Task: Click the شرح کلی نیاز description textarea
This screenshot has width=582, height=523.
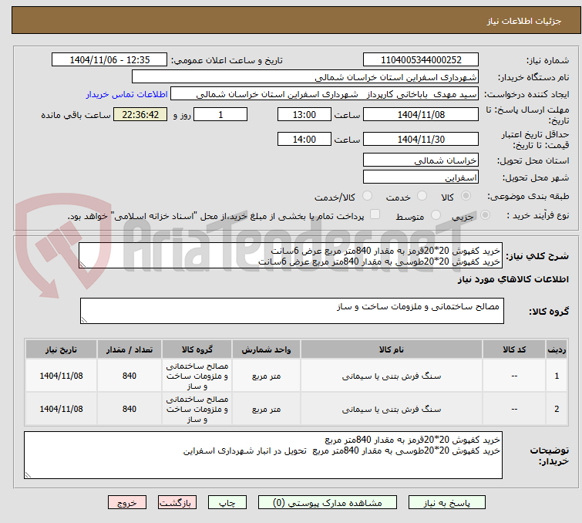Action: coord(291,255)
